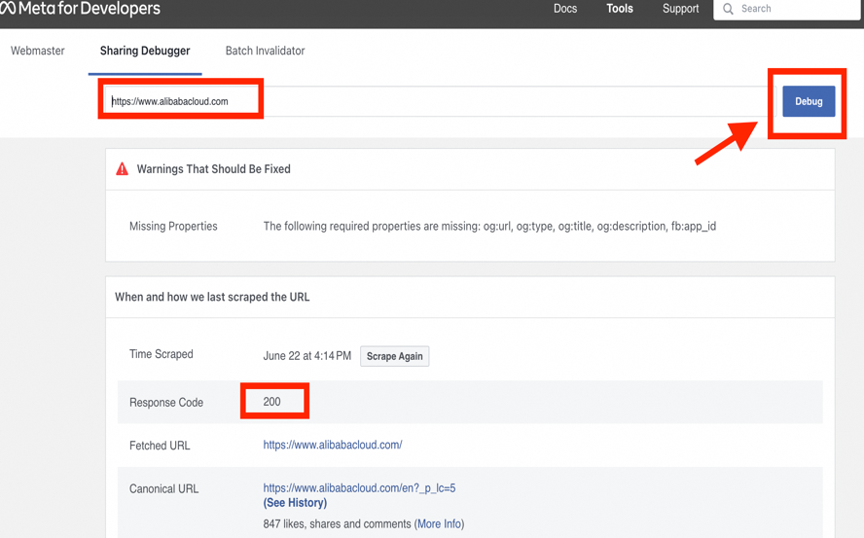Viewport: 864px width, 538px height.
Task: Switch to the Batch Invalidator tab
Action: (x=265, y=51)
